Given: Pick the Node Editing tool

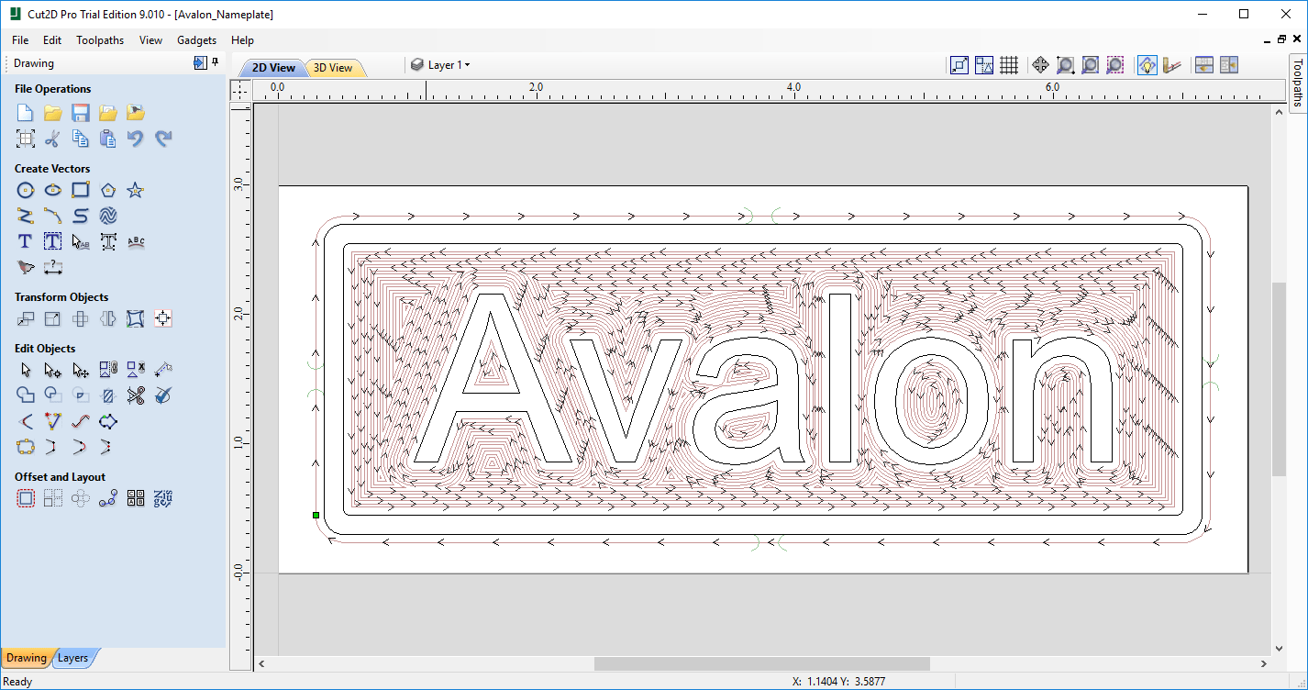Looking at the screenshot, I should coord(52,370).
